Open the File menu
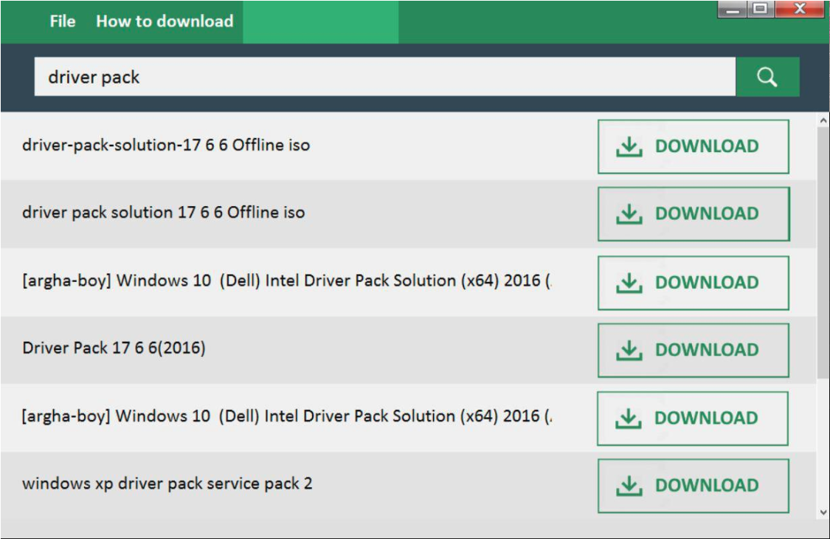This screenshot has height=539, width=830. tap(63, 21)
